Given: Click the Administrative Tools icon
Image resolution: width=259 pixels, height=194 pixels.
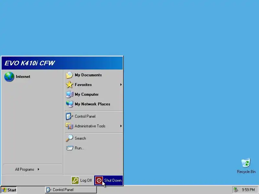Looking at the screenshot, I should pos(69,126).
